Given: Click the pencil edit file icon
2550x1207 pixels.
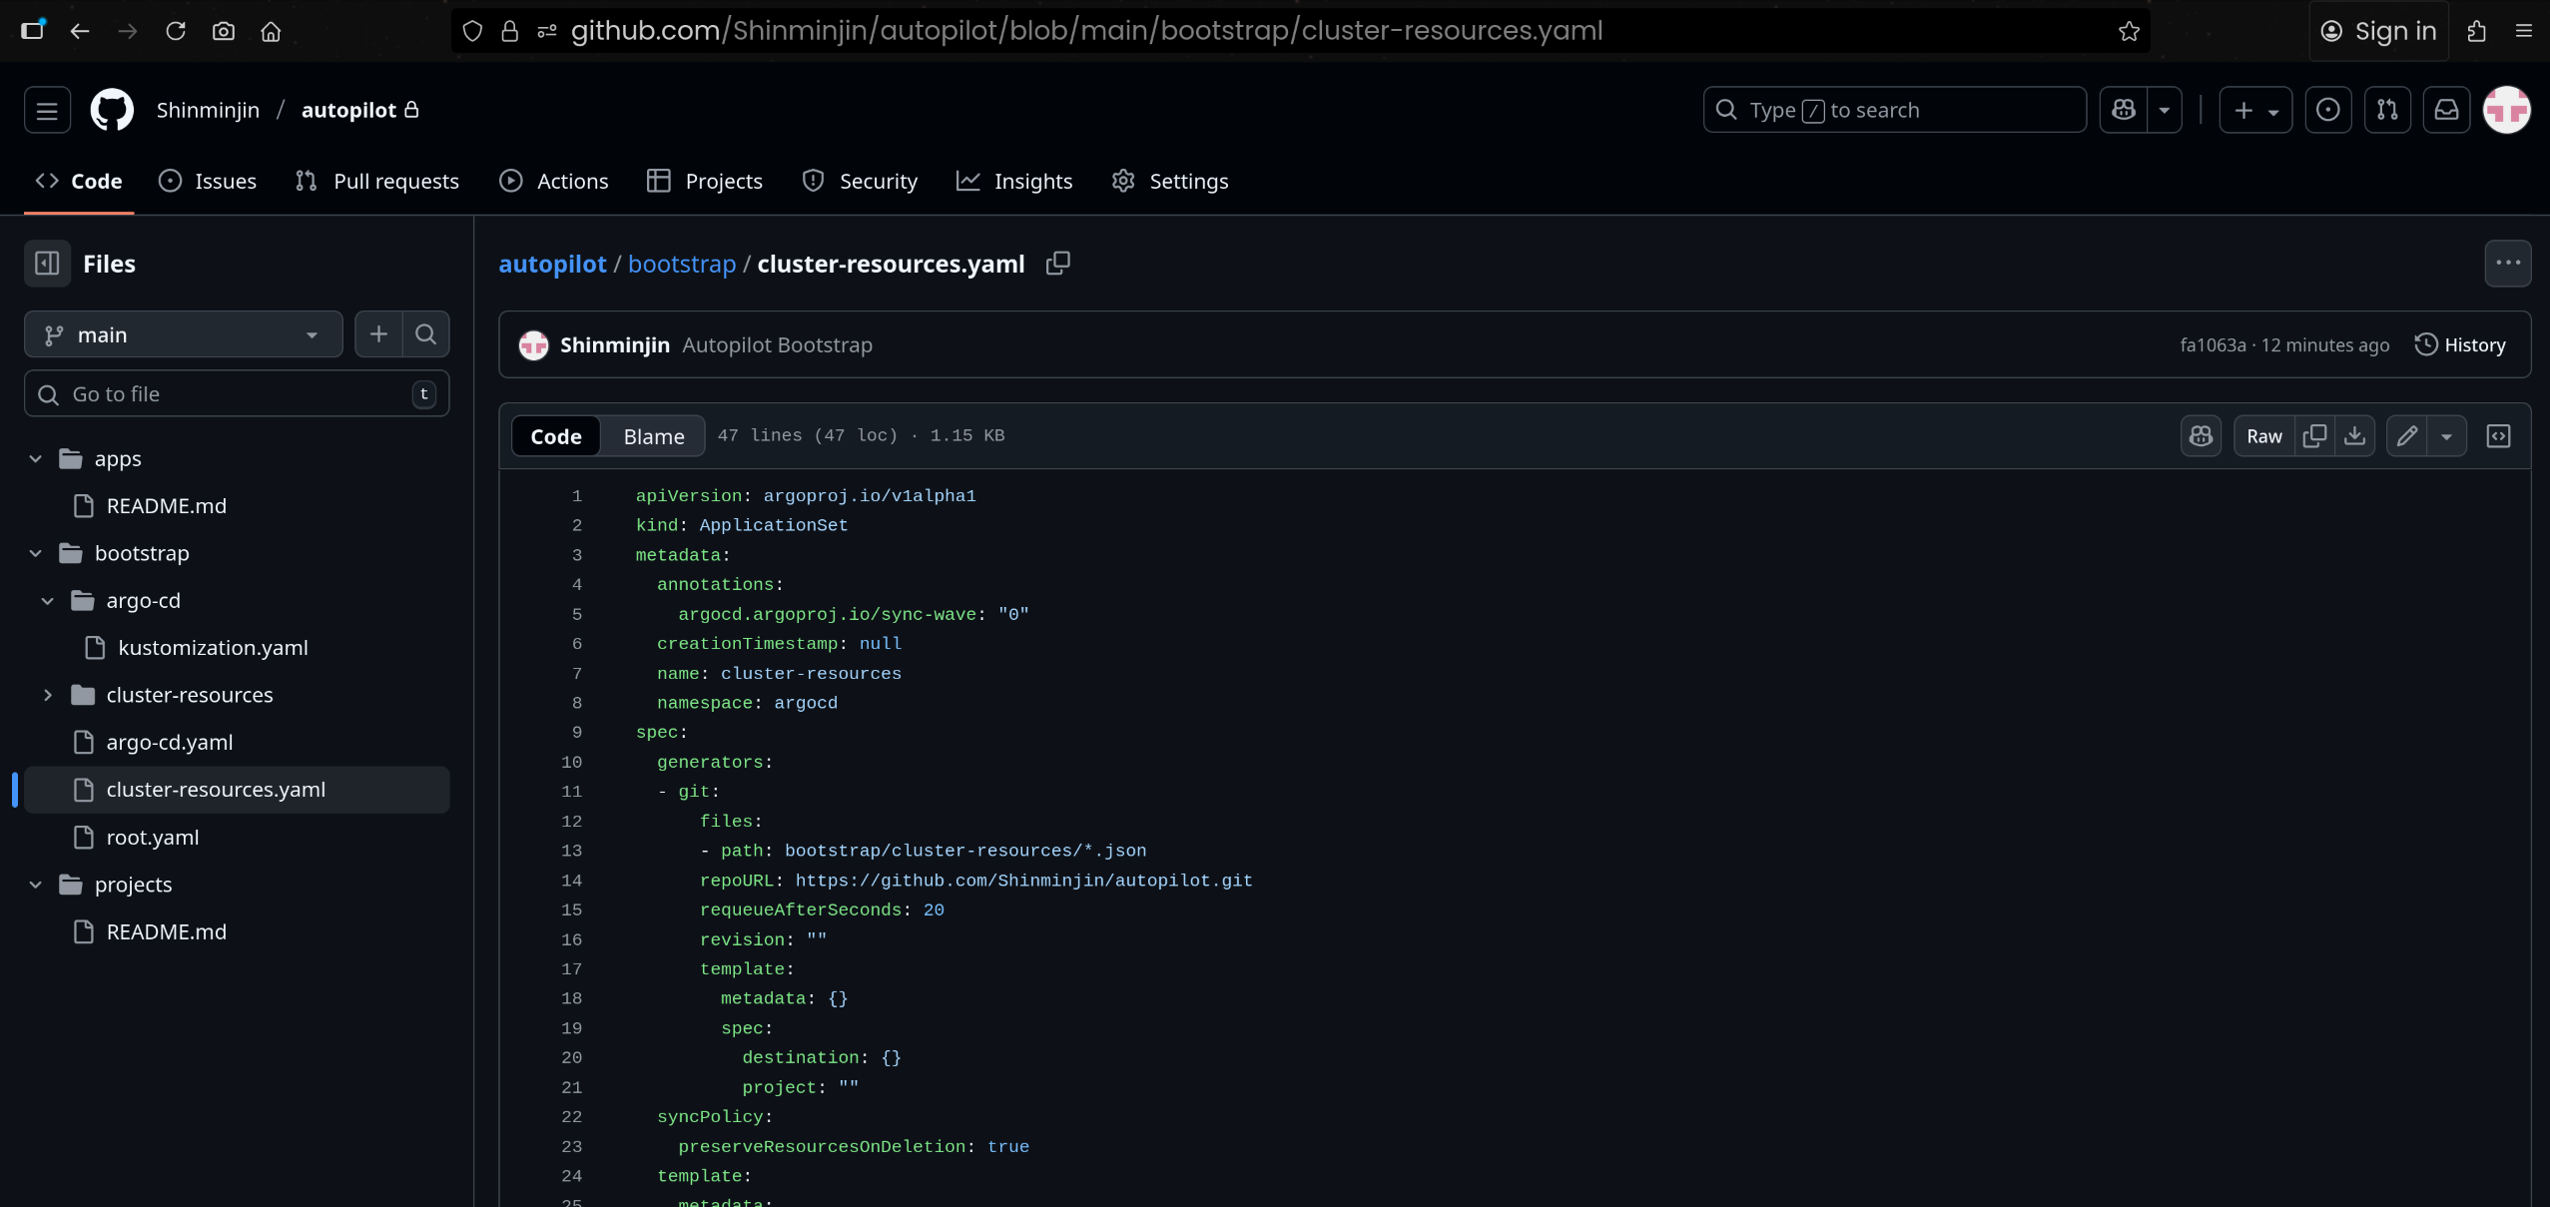Looking at the screenshot, I should coord(2407,436).
